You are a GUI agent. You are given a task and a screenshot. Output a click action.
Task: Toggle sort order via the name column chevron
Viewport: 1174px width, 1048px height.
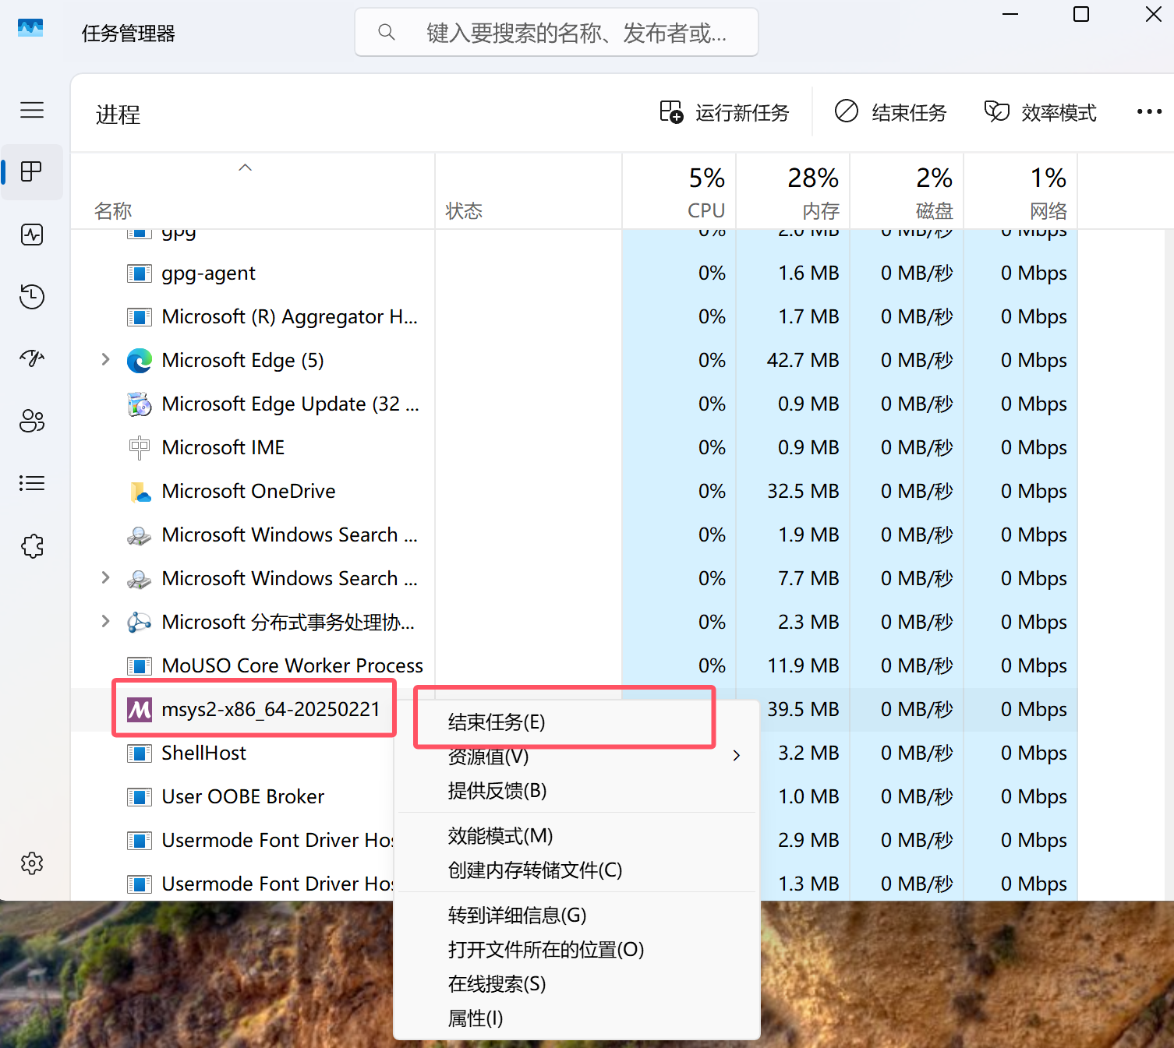click(x=245, y=168)
